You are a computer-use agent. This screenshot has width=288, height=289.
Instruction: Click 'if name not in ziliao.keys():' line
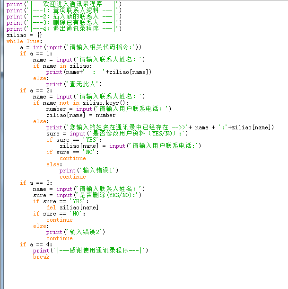(x=80, y=103)
